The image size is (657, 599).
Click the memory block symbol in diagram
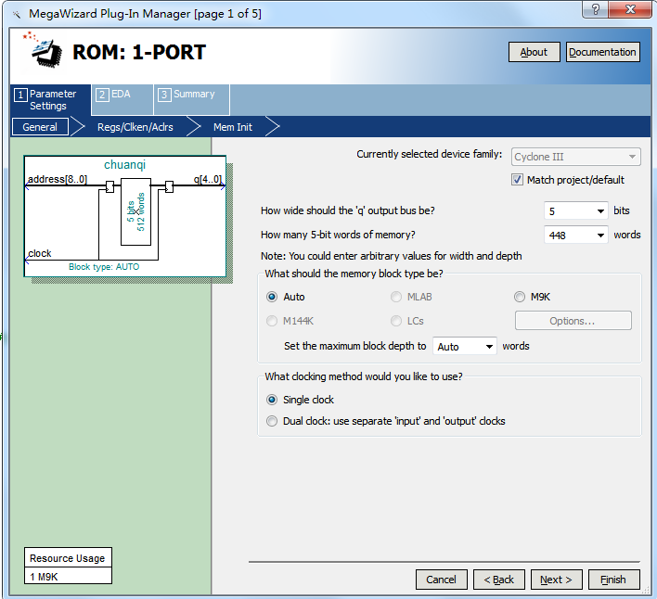135,211
